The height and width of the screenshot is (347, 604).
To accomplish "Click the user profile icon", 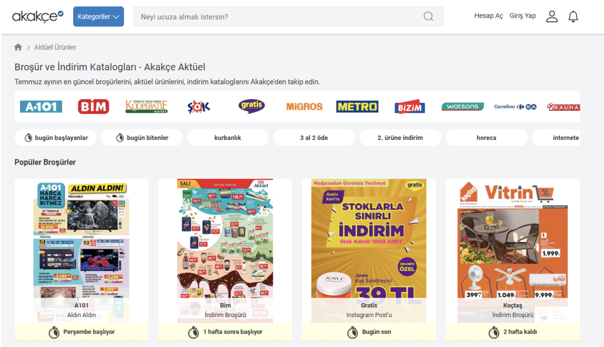I will [x=552, y=16].
